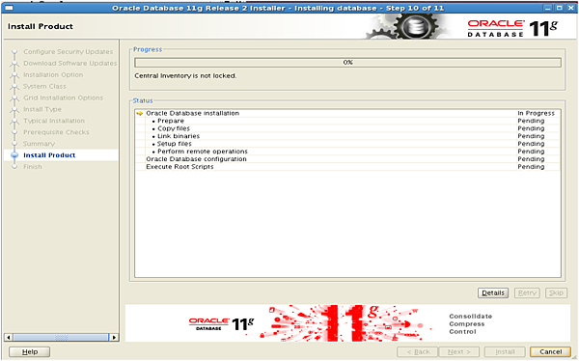
Task: Click the greyed Install button
Action: (505, 351)
